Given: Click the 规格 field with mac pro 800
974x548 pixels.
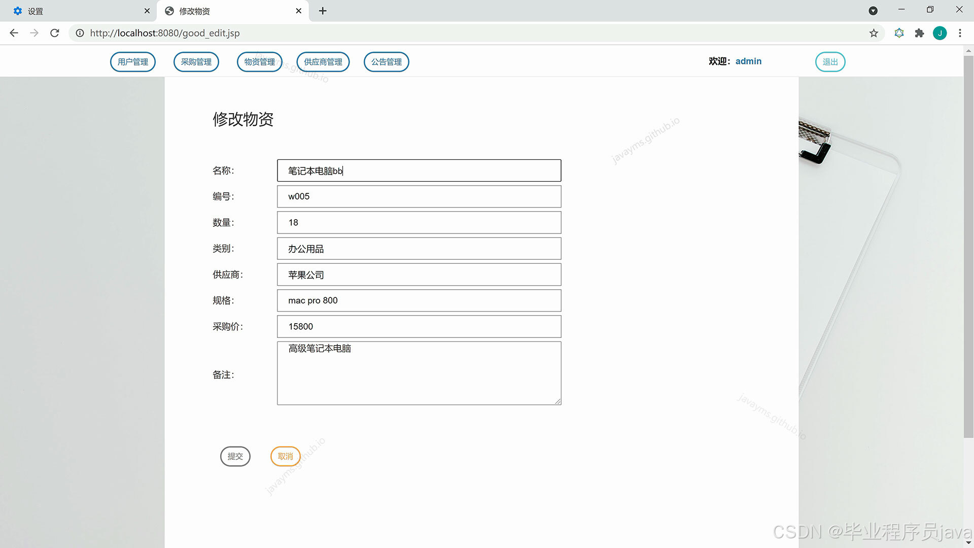Looking at the screenshot, I should [x=419, y=300].
